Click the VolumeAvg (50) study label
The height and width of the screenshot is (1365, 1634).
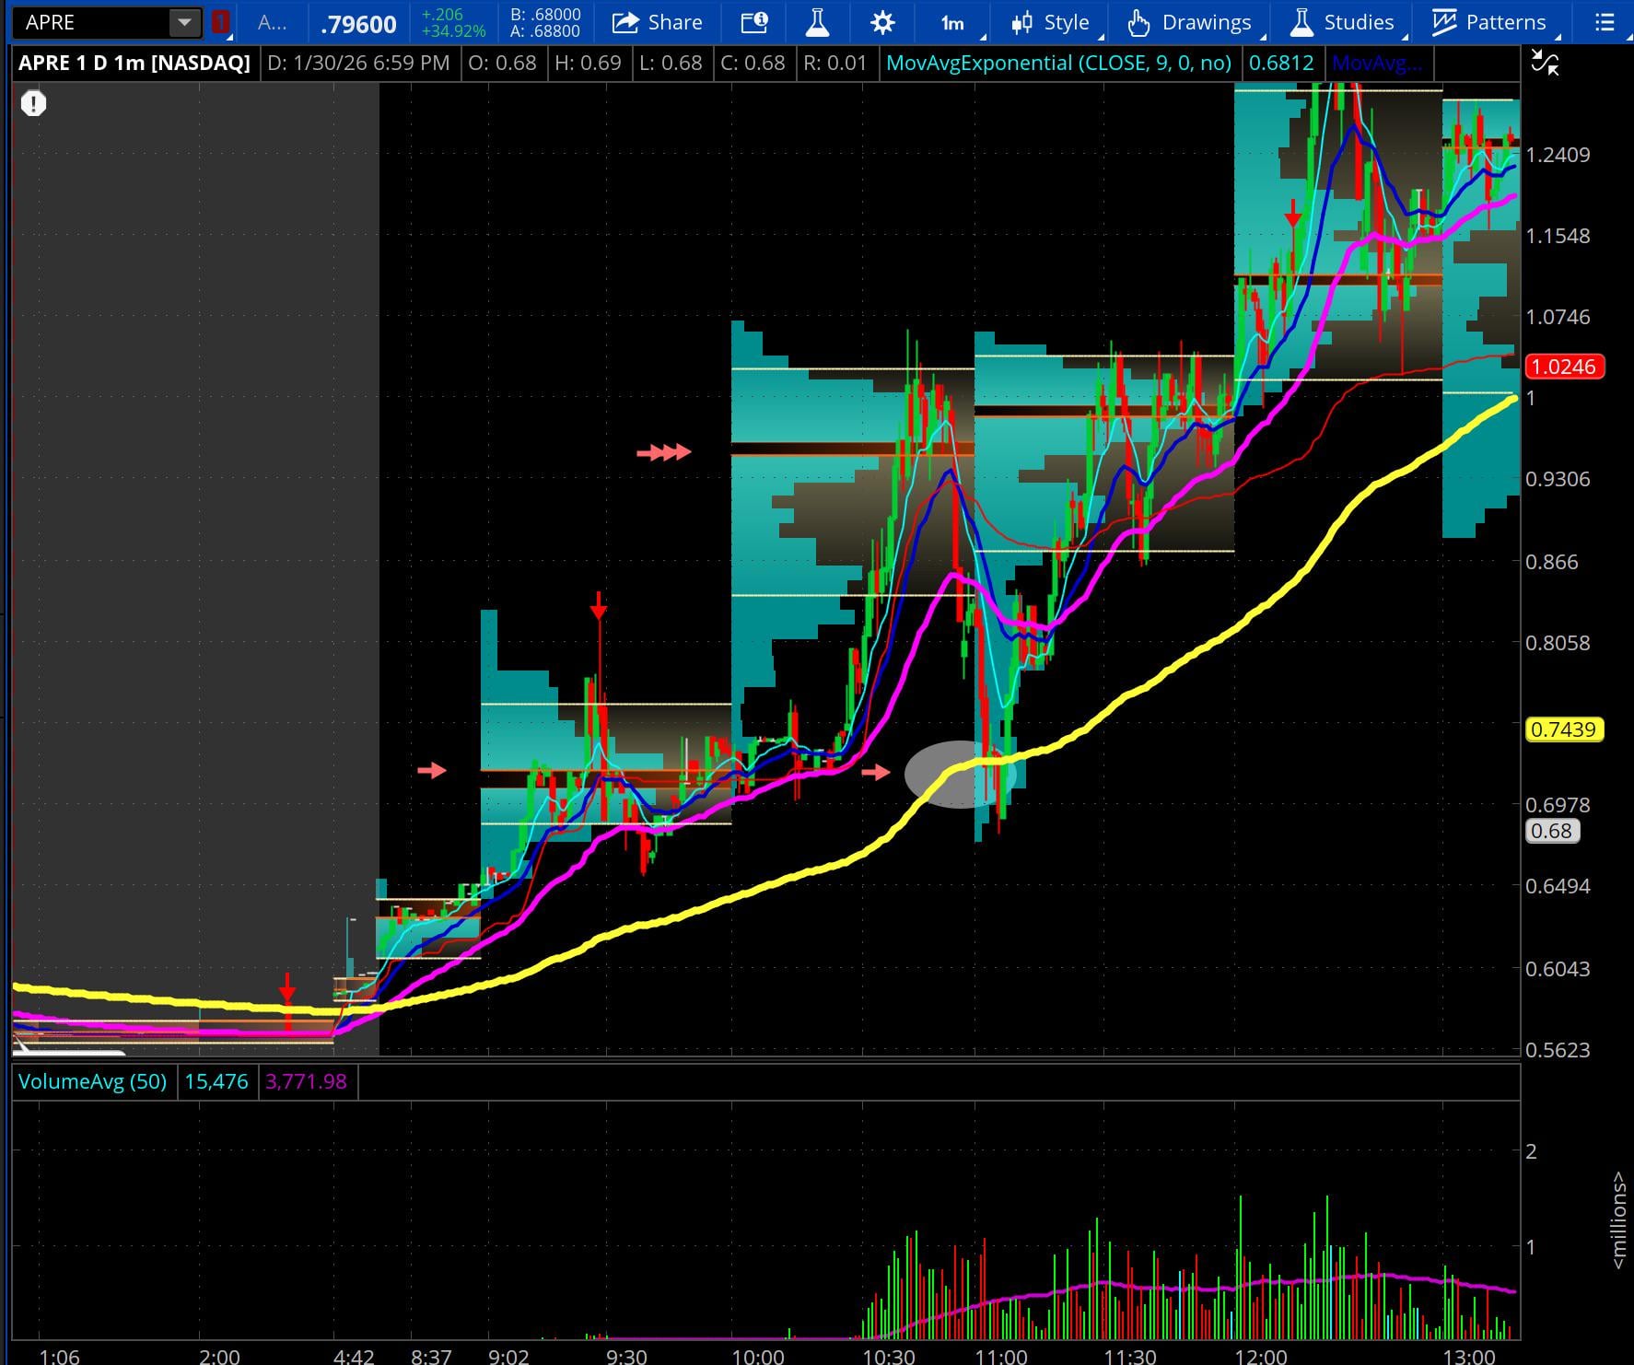coord(92,1081)
